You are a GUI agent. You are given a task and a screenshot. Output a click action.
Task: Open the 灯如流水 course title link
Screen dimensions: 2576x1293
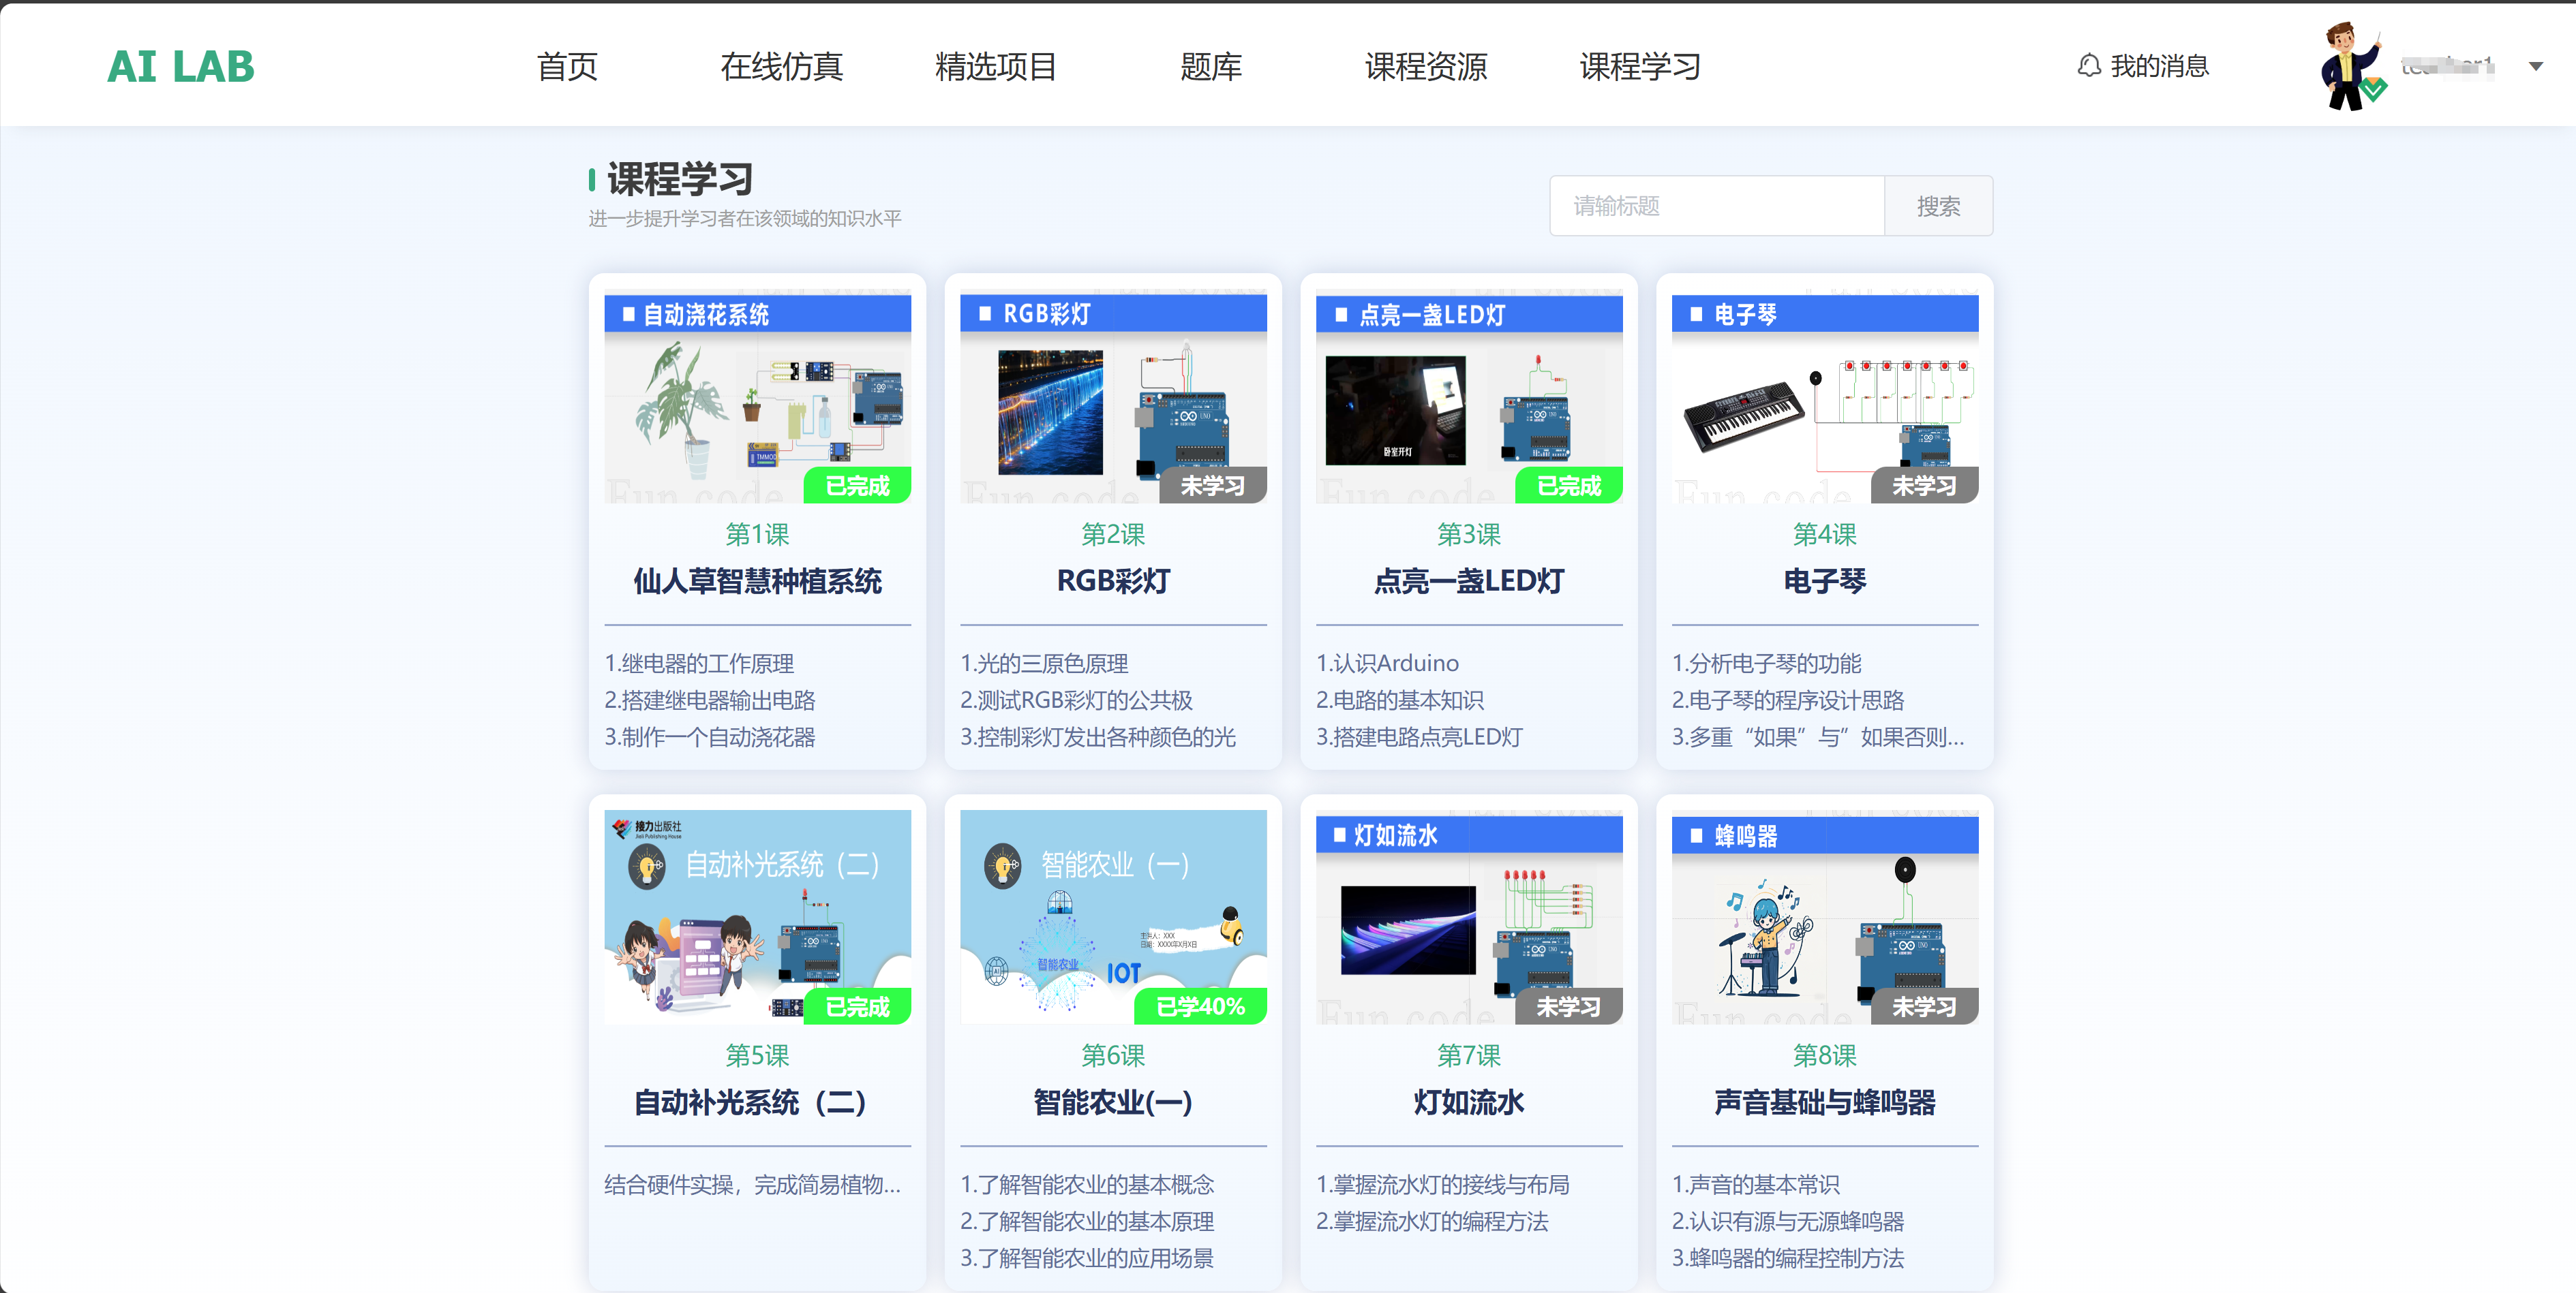(x=1468, y=1102)
